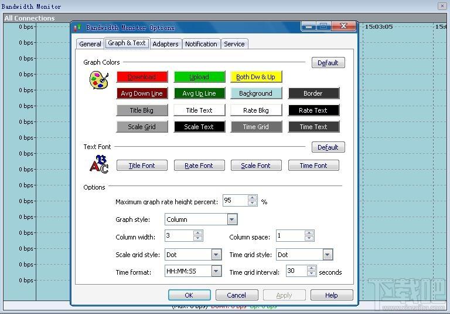Decrease the Column space value
Screen dimensions: 450x314
309,238
